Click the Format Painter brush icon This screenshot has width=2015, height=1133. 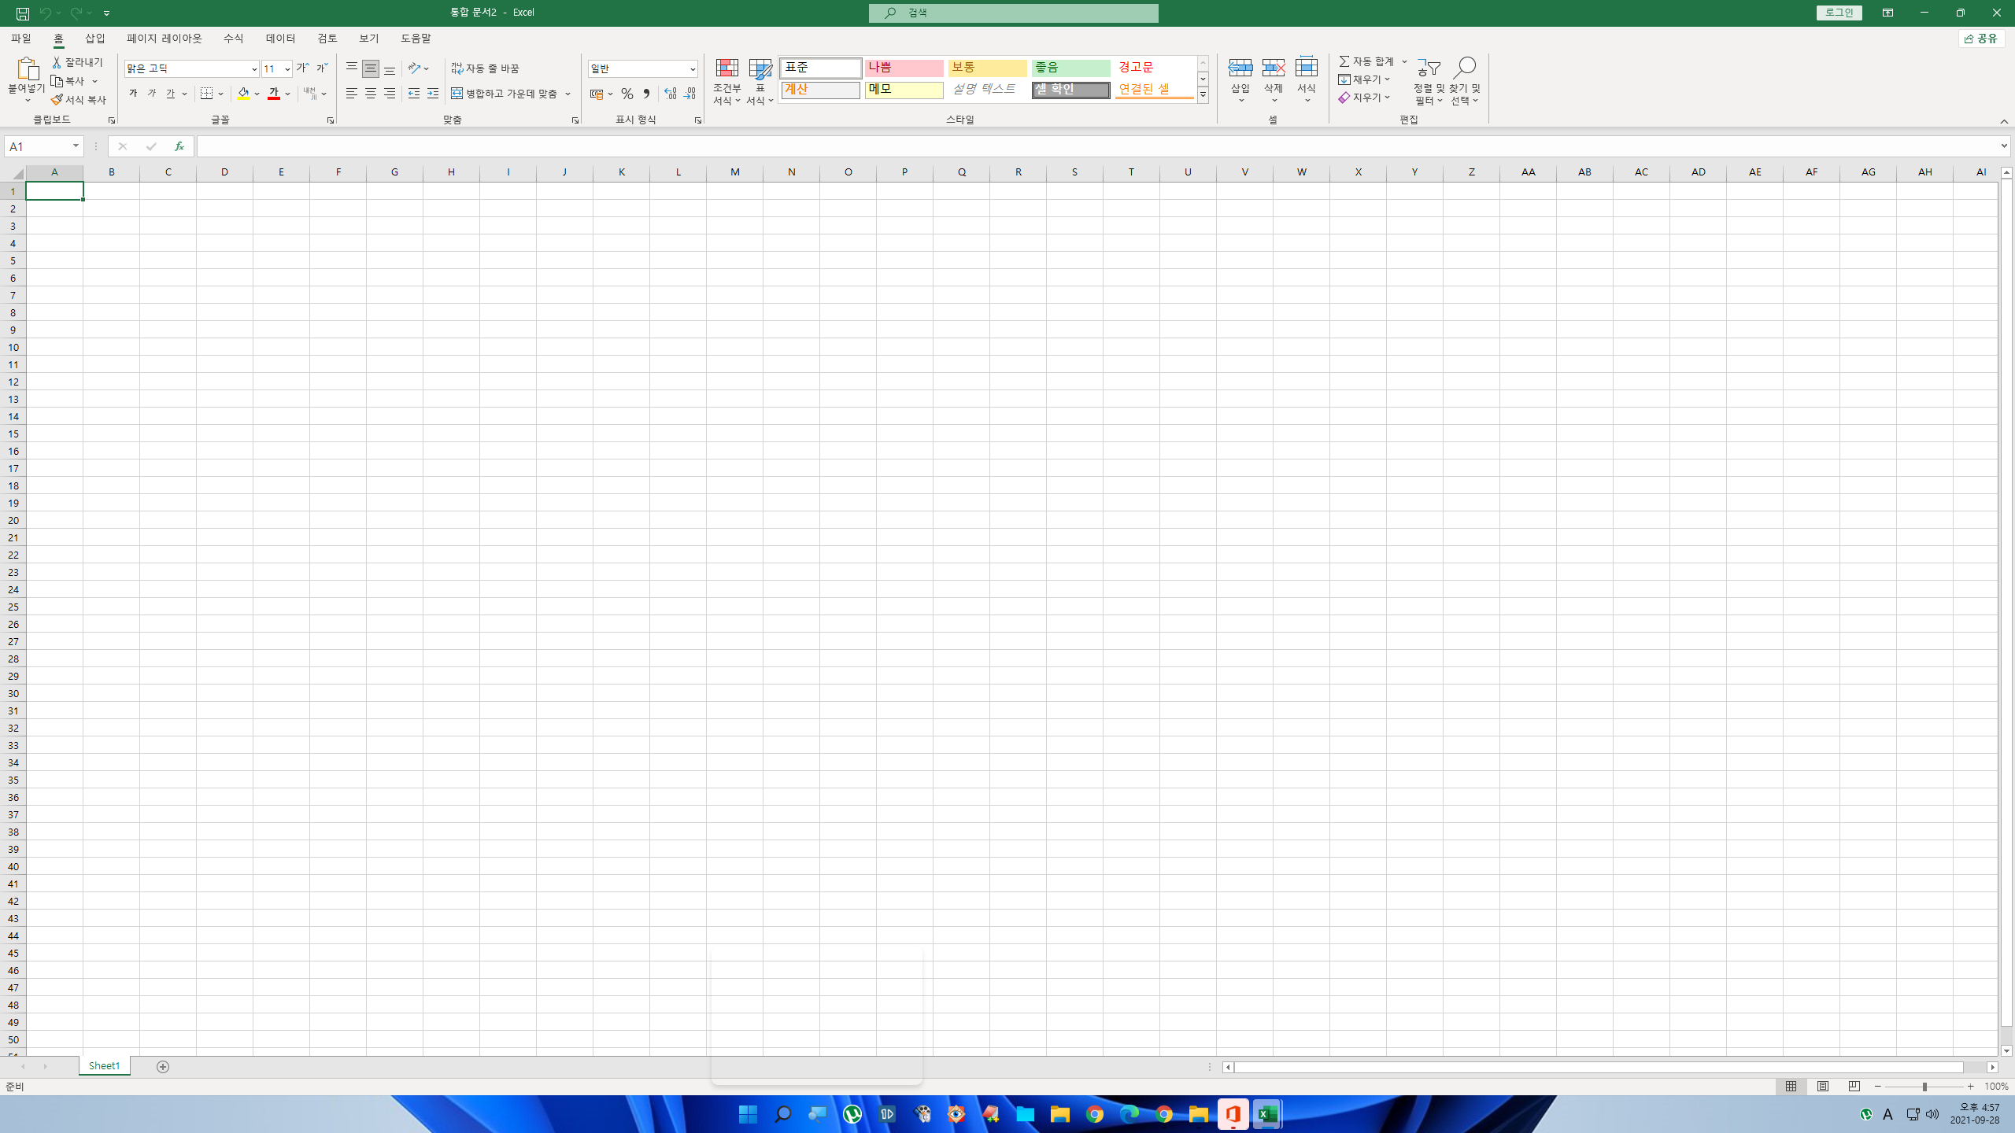click(x=57, y=100)
